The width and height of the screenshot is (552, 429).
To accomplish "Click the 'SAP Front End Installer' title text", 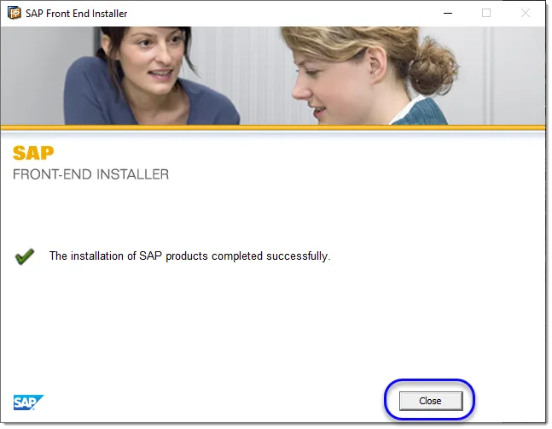I will [77, 14].
